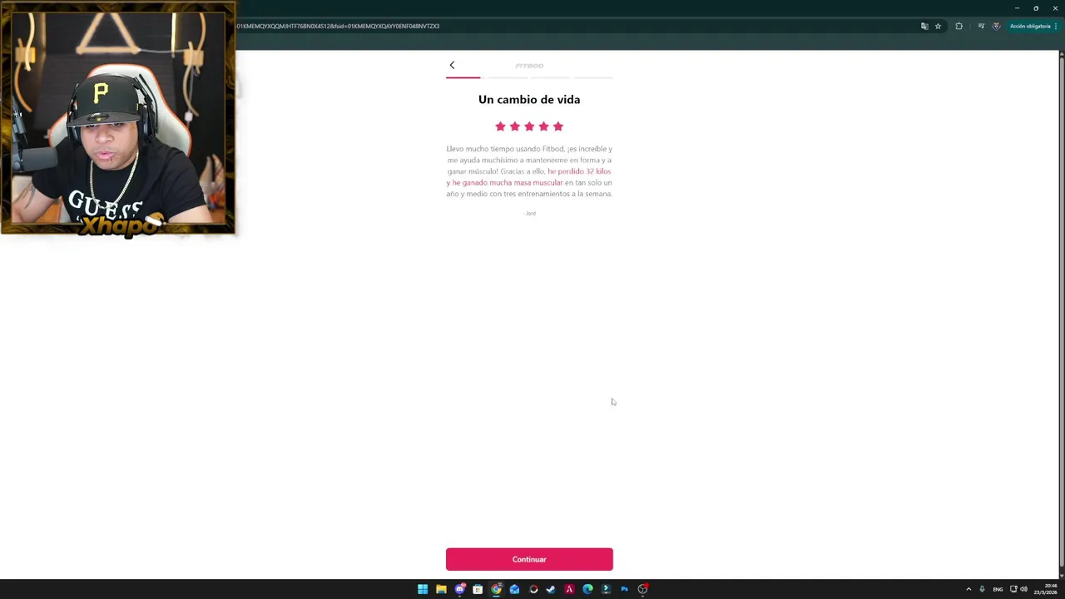Open File Explorer from the taskbar

coord(441,589)
